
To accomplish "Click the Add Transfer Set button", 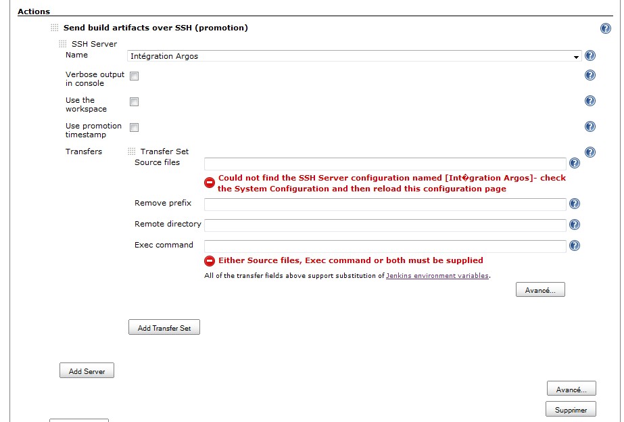I will point(164,328).
